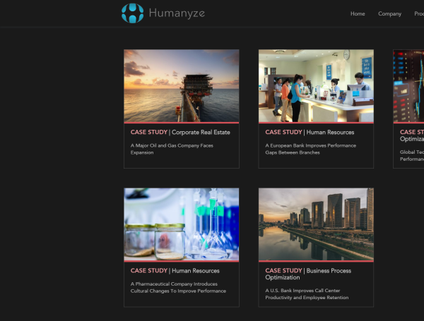
Task: Click the cropped thumbnail at right edge
Action: tap(409, 85)
